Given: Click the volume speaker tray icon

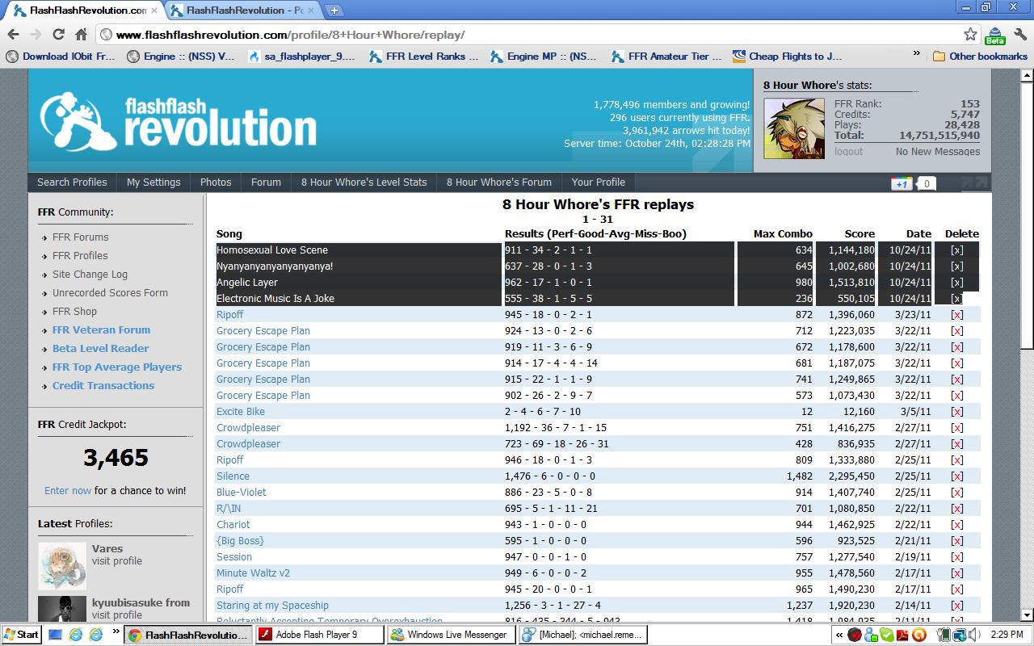Looking at the screenshot, I should click(x=974, y=635).
